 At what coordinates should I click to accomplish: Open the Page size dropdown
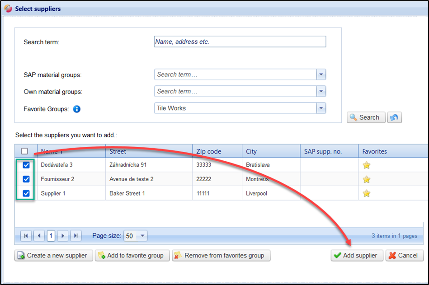(x=142, y=236)
